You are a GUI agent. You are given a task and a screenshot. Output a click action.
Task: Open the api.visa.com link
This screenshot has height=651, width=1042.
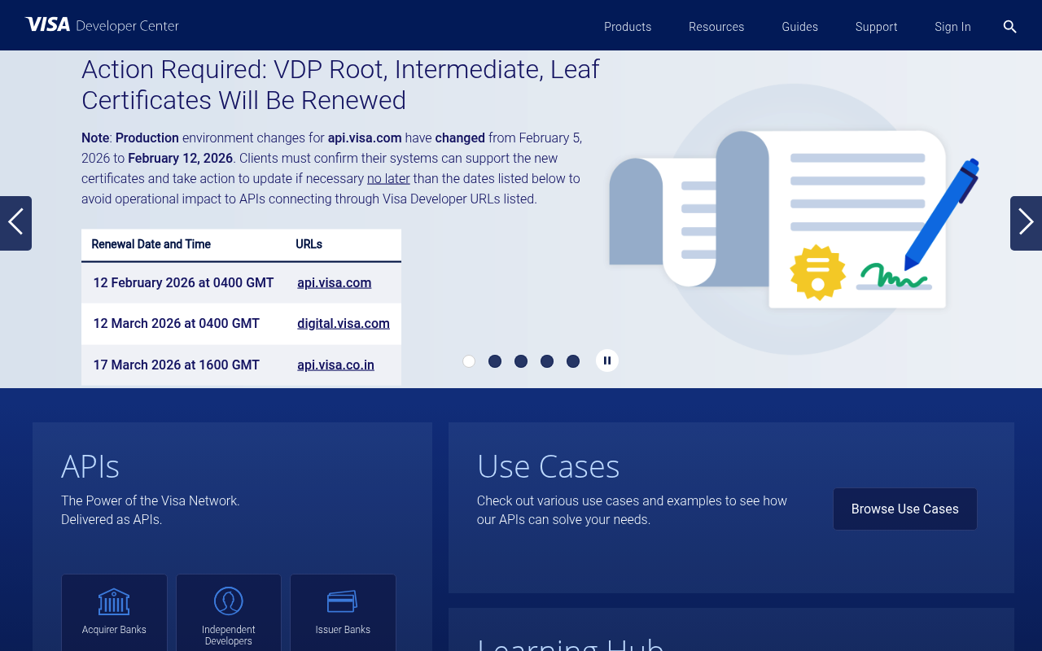tap(335, 282)
